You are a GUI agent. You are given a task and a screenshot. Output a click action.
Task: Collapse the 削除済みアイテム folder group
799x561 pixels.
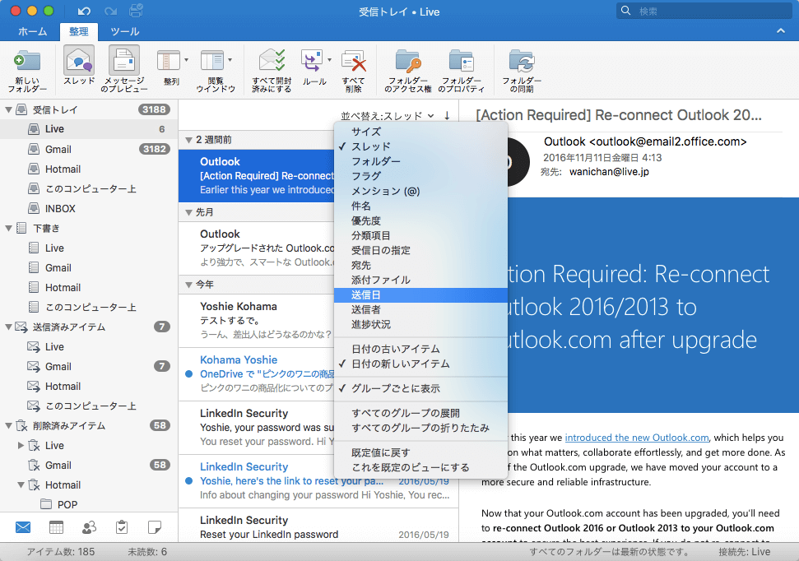point(9,425)
